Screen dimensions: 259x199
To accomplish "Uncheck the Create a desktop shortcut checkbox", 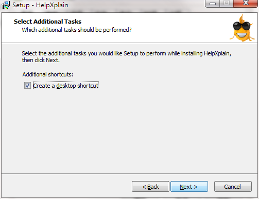I will click(27, 86).
